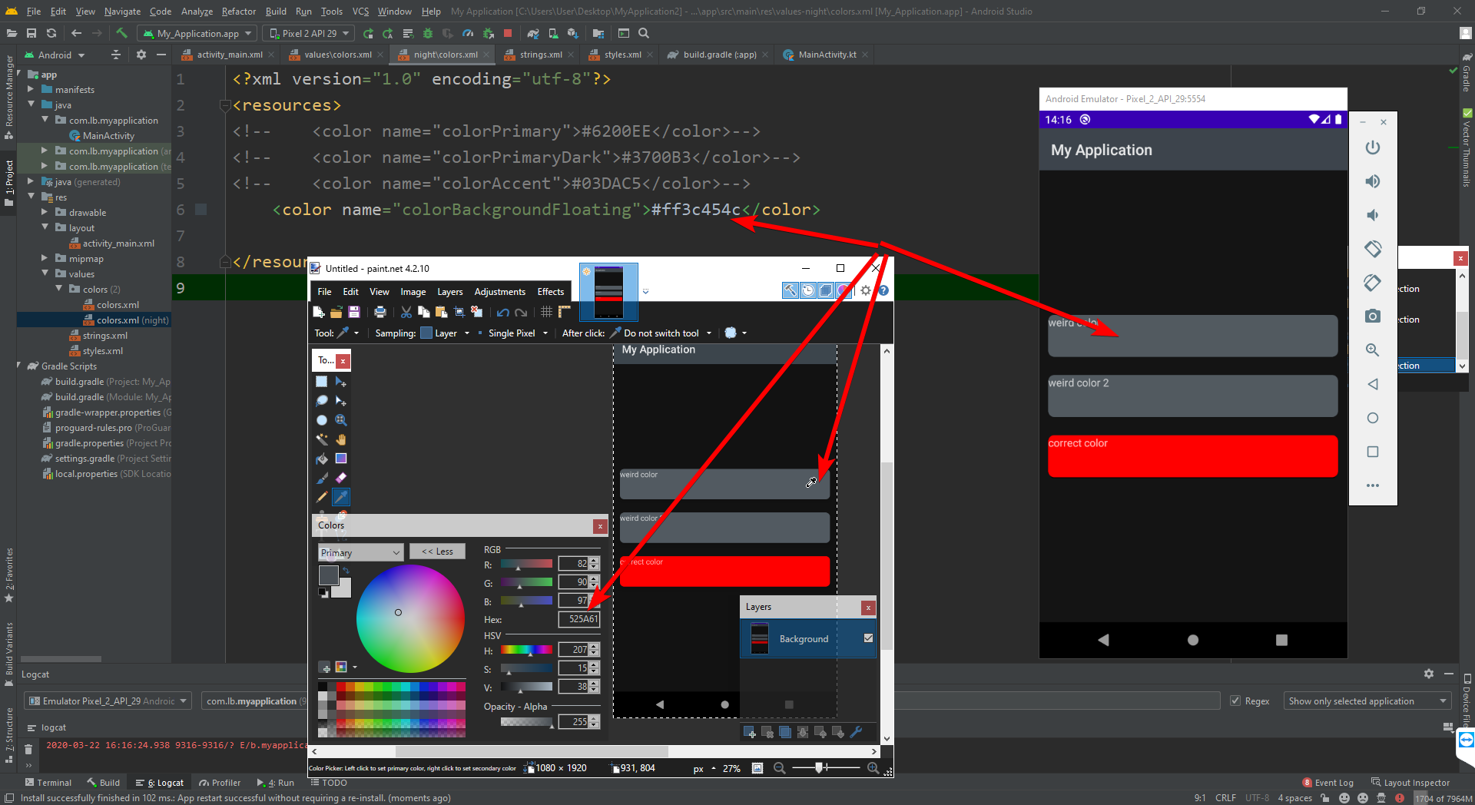Open the Adjustments menu in paint.net

(499, 292)
